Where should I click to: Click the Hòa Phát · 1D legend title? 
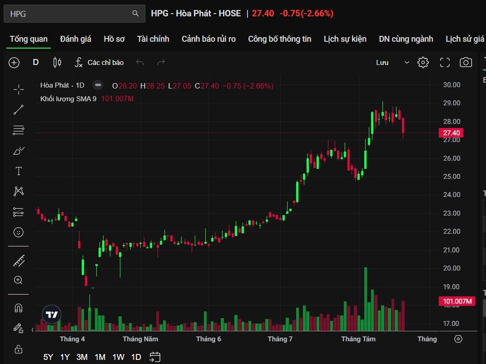click(x=62, y=85)
